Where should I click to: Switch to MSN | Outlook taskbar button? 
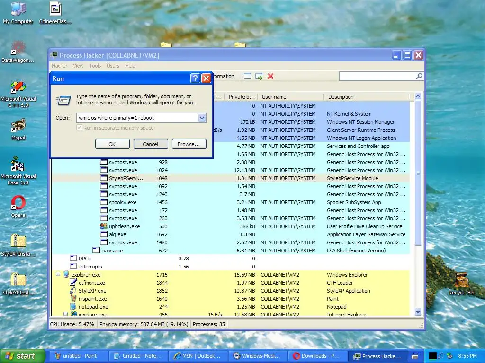tap(198, 356)
